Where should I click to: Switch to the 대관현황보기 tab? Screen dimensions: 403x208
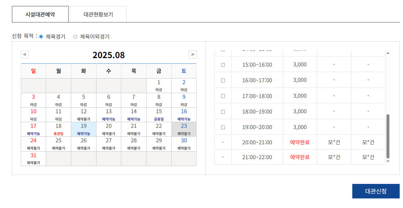tap(98, 15)
